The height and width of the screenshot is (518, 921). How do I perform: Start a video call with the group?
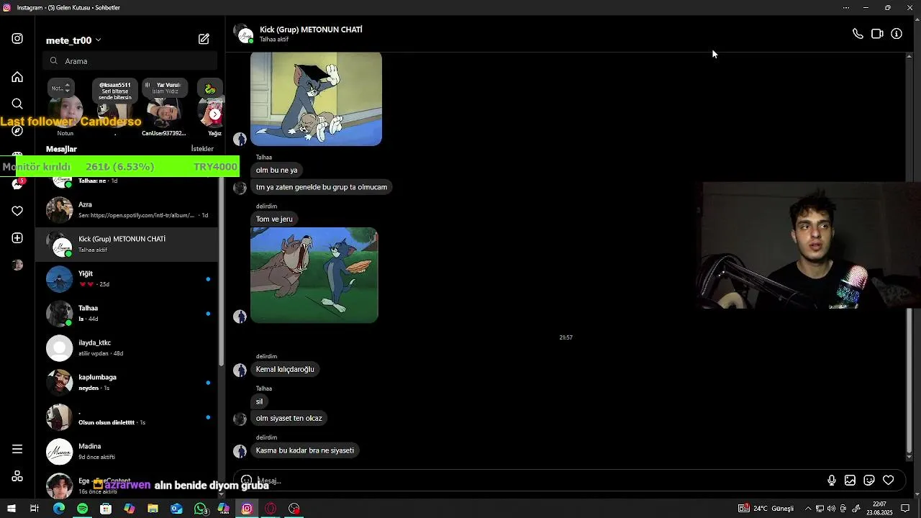coord(877,34)
